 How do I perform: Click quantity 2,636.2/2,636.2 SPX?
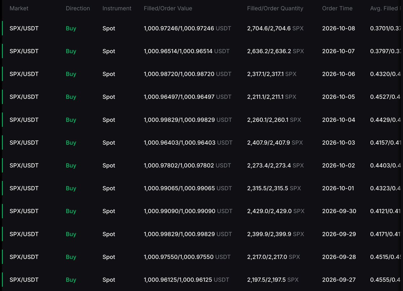pos(276,51)
